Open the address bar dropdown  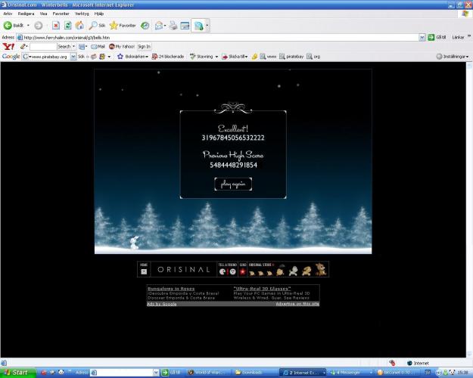click(422, 36)
